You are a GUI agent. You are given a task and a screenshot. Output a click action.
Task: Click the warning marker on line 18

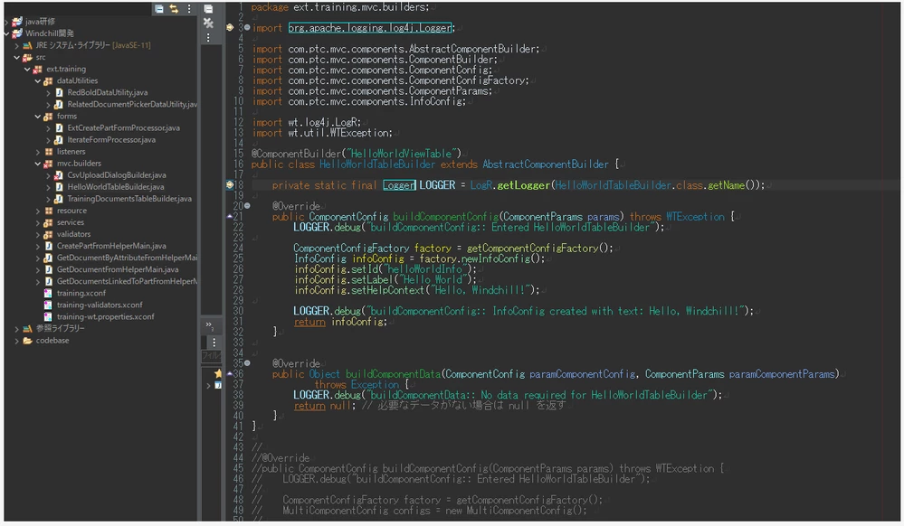(x=230, y=185)
